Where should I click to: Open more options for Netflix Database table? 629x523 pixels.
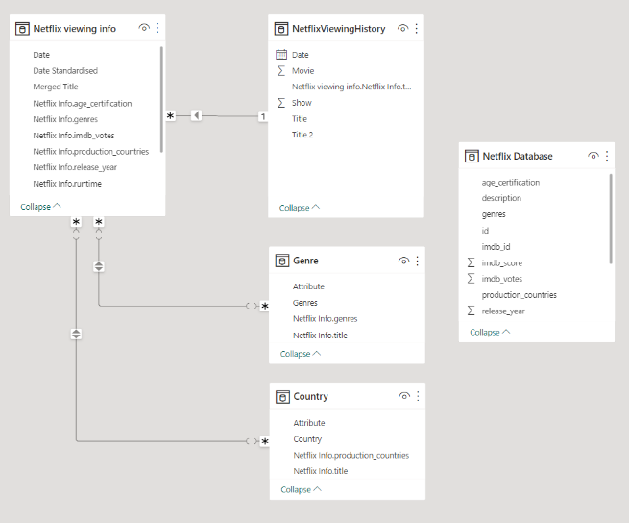pyautogui.click(x=607, y=156)
